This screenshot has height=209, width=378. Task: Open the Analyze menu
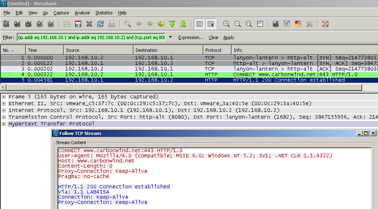tap(82, 13)
